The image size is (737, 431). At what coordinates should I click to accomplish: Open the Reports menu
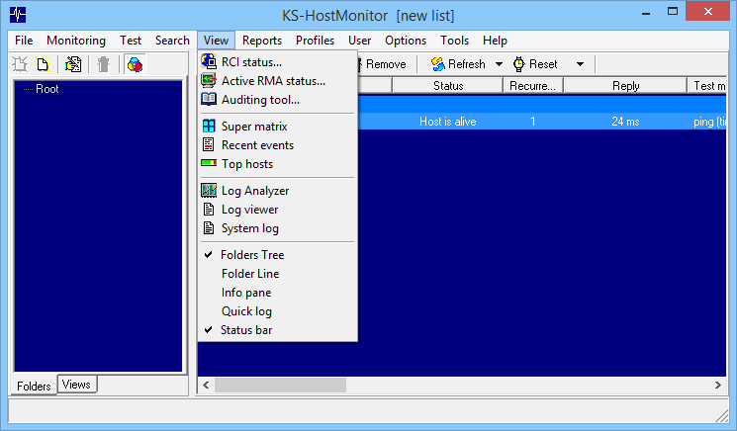262,41
